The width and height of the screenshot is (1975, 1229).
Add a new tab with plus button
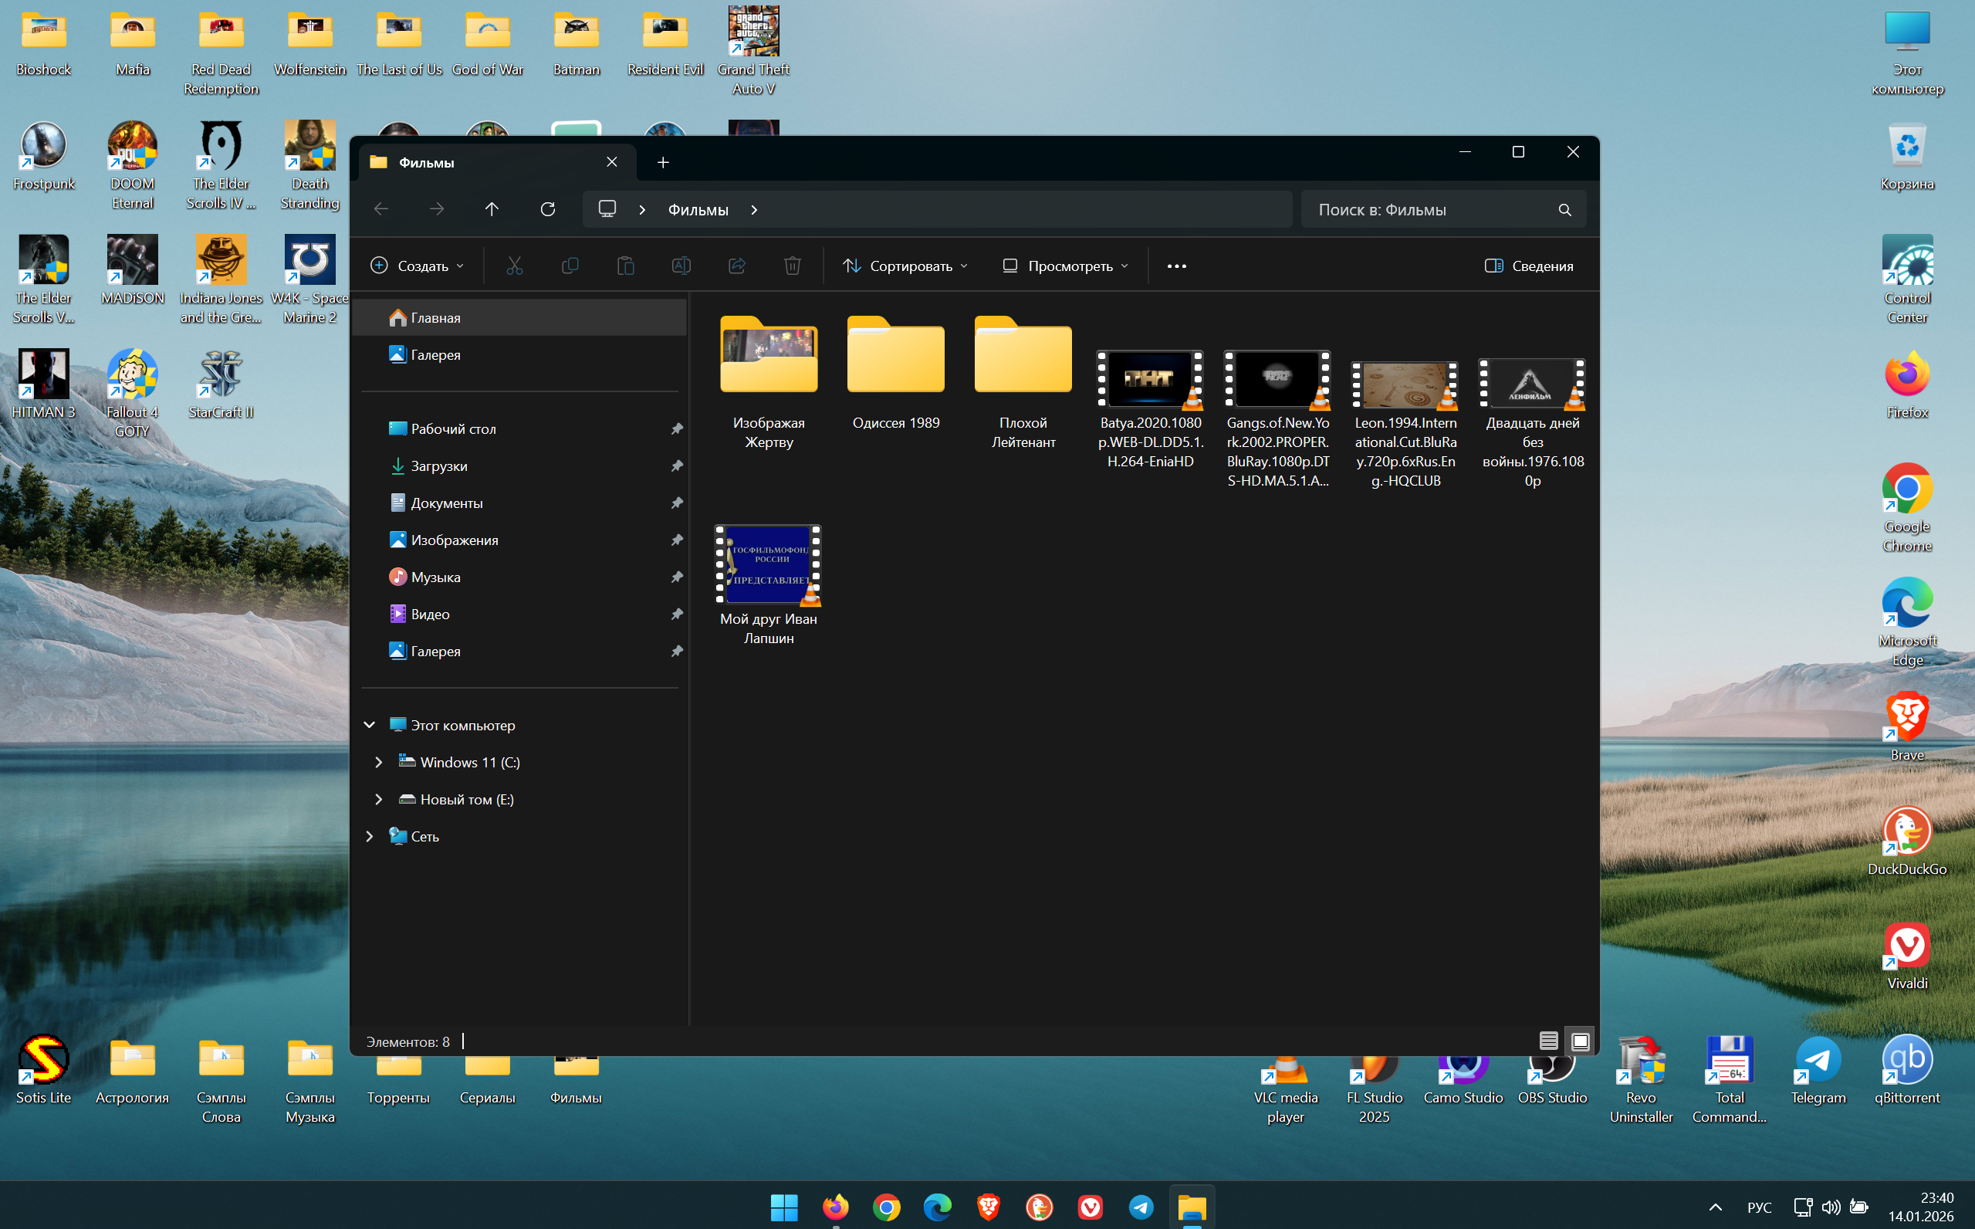click(x=663, y=163)
